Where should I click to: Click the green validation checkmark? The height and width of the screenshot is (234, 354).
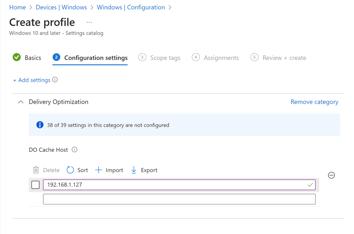pos(310,185)
